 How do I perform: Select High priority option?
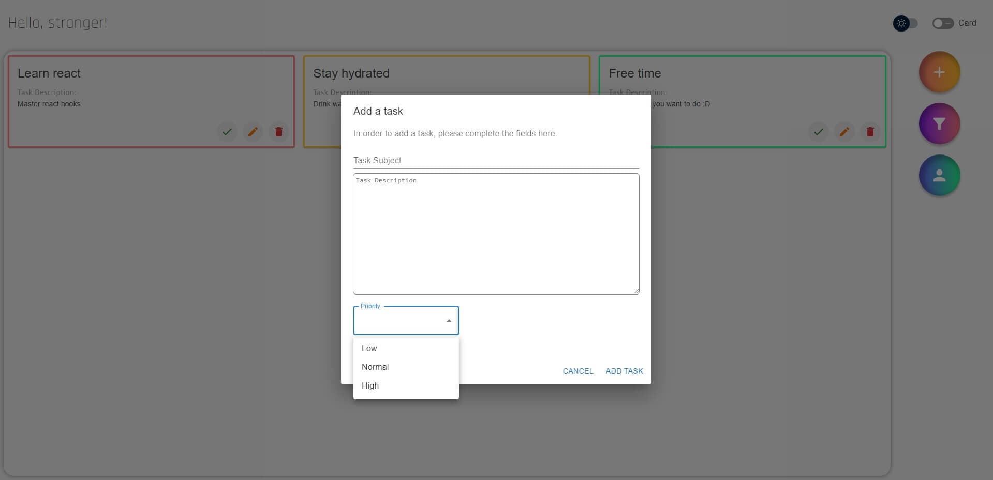tap(406, 385)
